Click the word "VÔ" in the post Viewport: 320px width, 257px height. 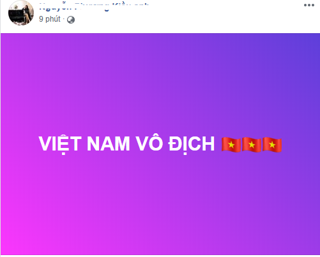[149, 143]
